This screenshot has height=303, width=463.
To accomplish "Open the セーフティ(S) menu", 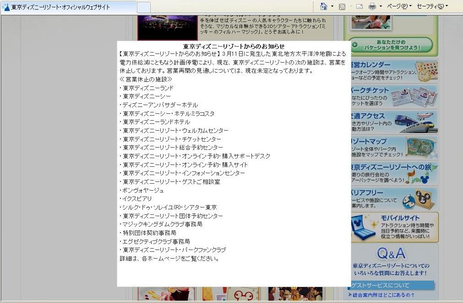I will click(x=432, y=6).
